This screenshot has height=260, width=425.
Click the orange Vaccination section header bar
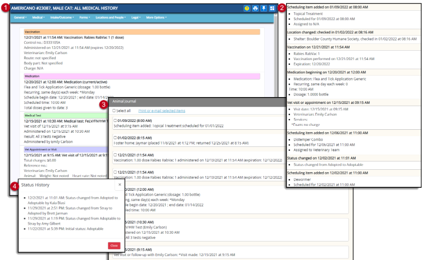point(141,32)
